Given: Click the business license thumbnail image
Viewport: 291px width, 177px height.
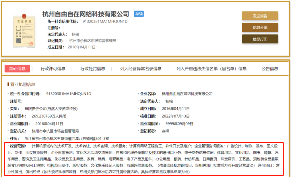Looking at the screenshot, I should click(24, 31).
